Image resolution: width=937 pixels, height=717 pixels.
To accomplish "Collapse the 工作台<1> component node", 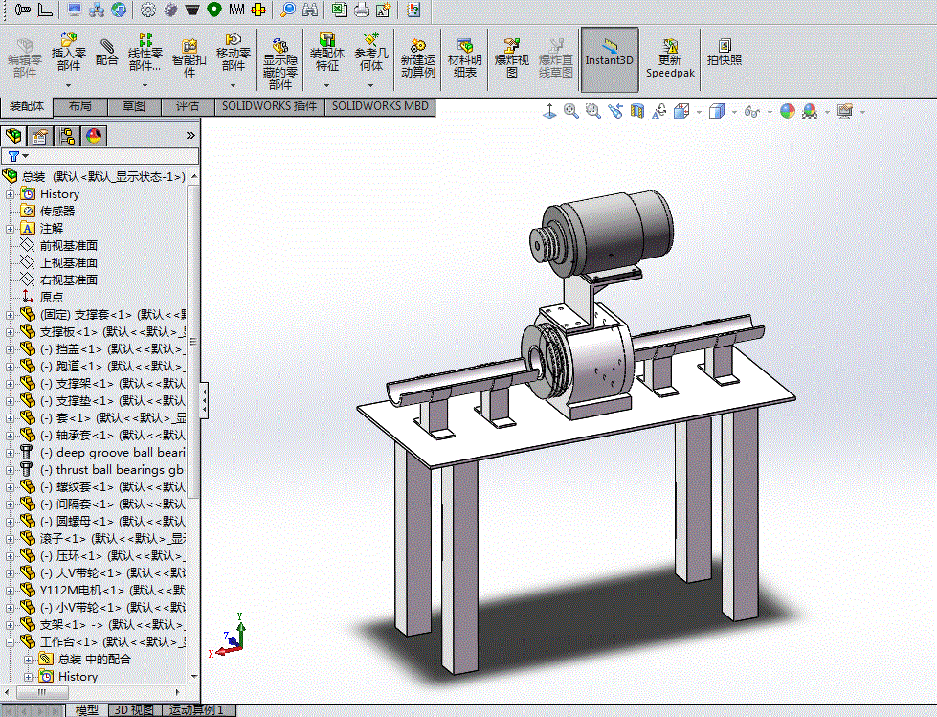I will pos(10,642).
